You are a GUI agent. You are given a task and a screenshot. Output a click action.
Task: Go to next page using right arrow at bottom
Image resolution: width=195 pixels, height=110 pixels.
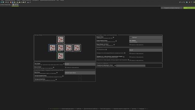[147, 109]
